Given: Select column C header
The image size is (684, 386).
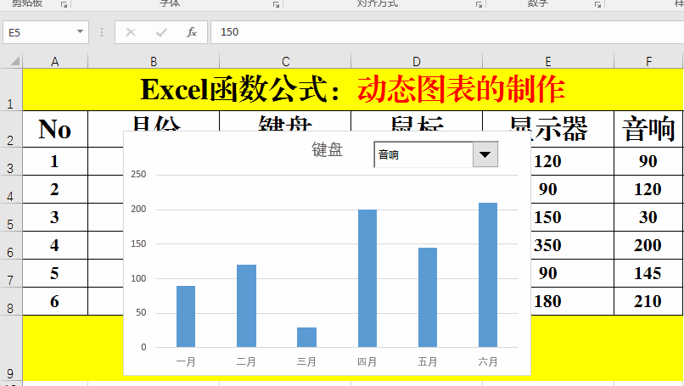Looking at the screenshot, I should 285,61.
